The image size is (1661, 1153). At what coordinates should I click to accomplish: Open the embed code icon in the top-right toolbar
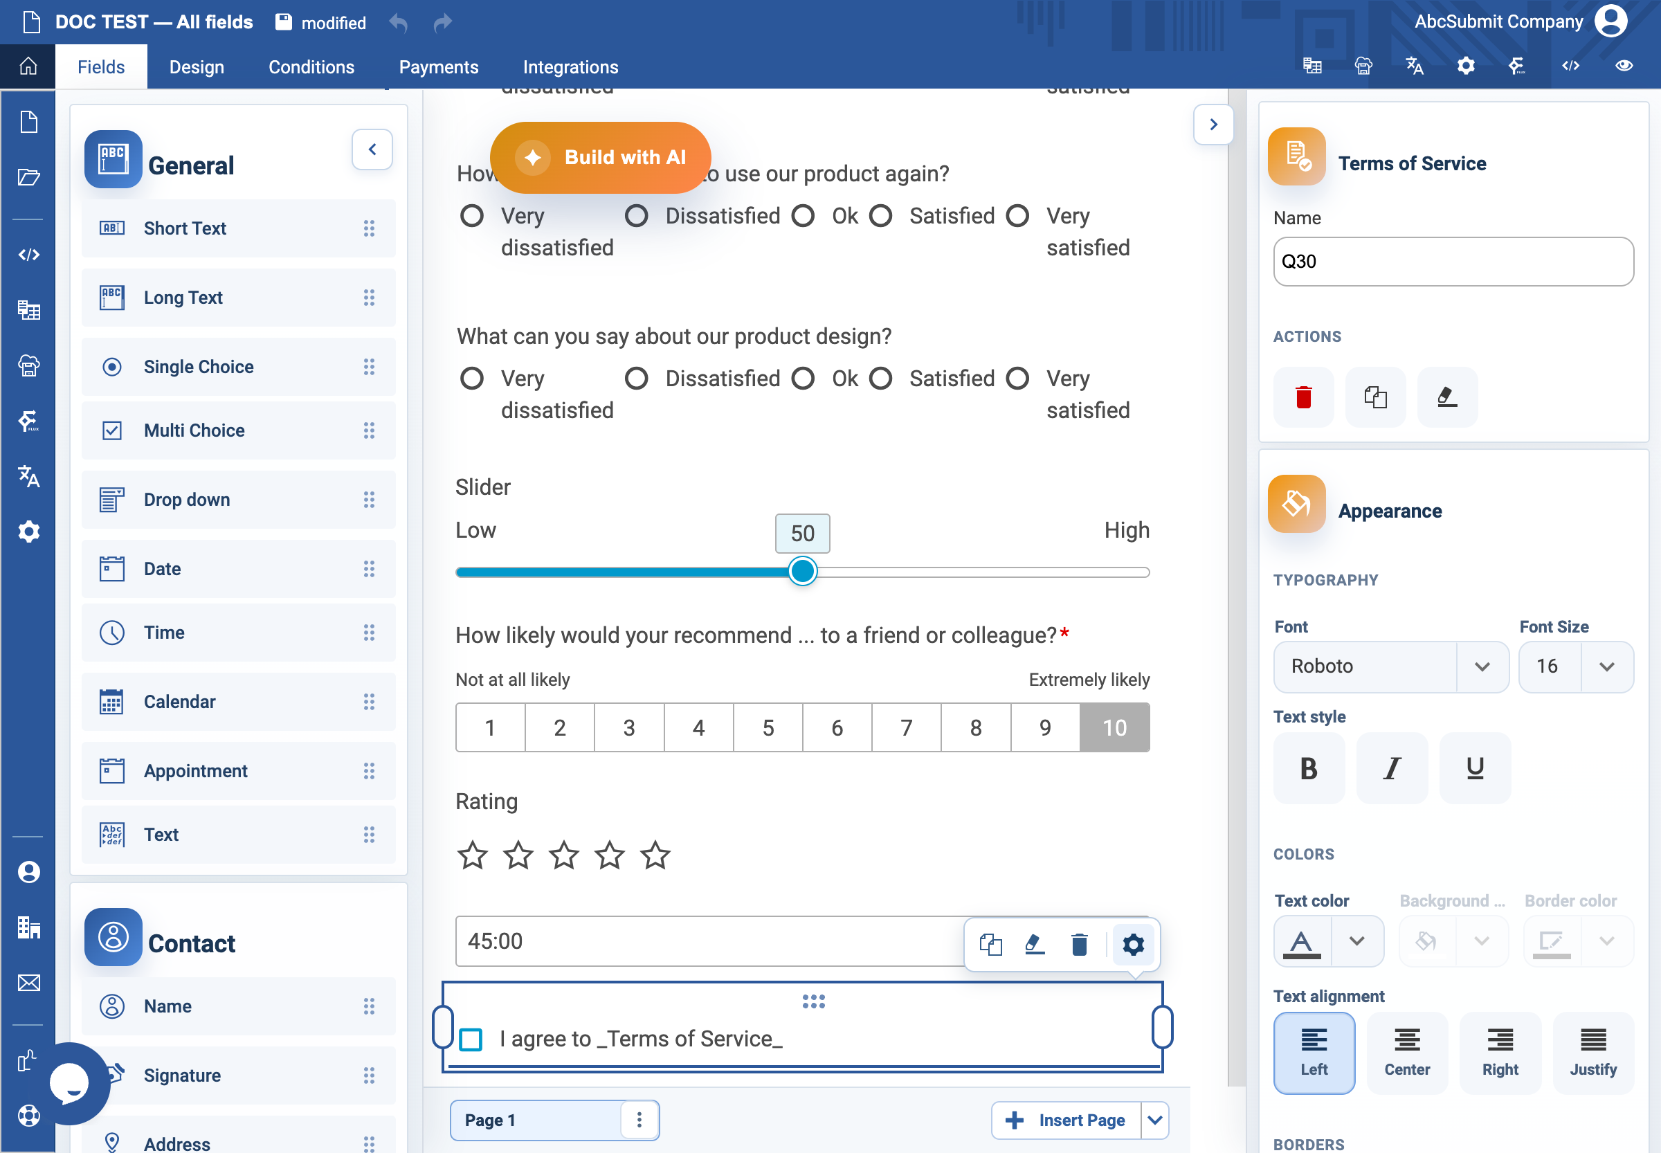[1570, 66]
